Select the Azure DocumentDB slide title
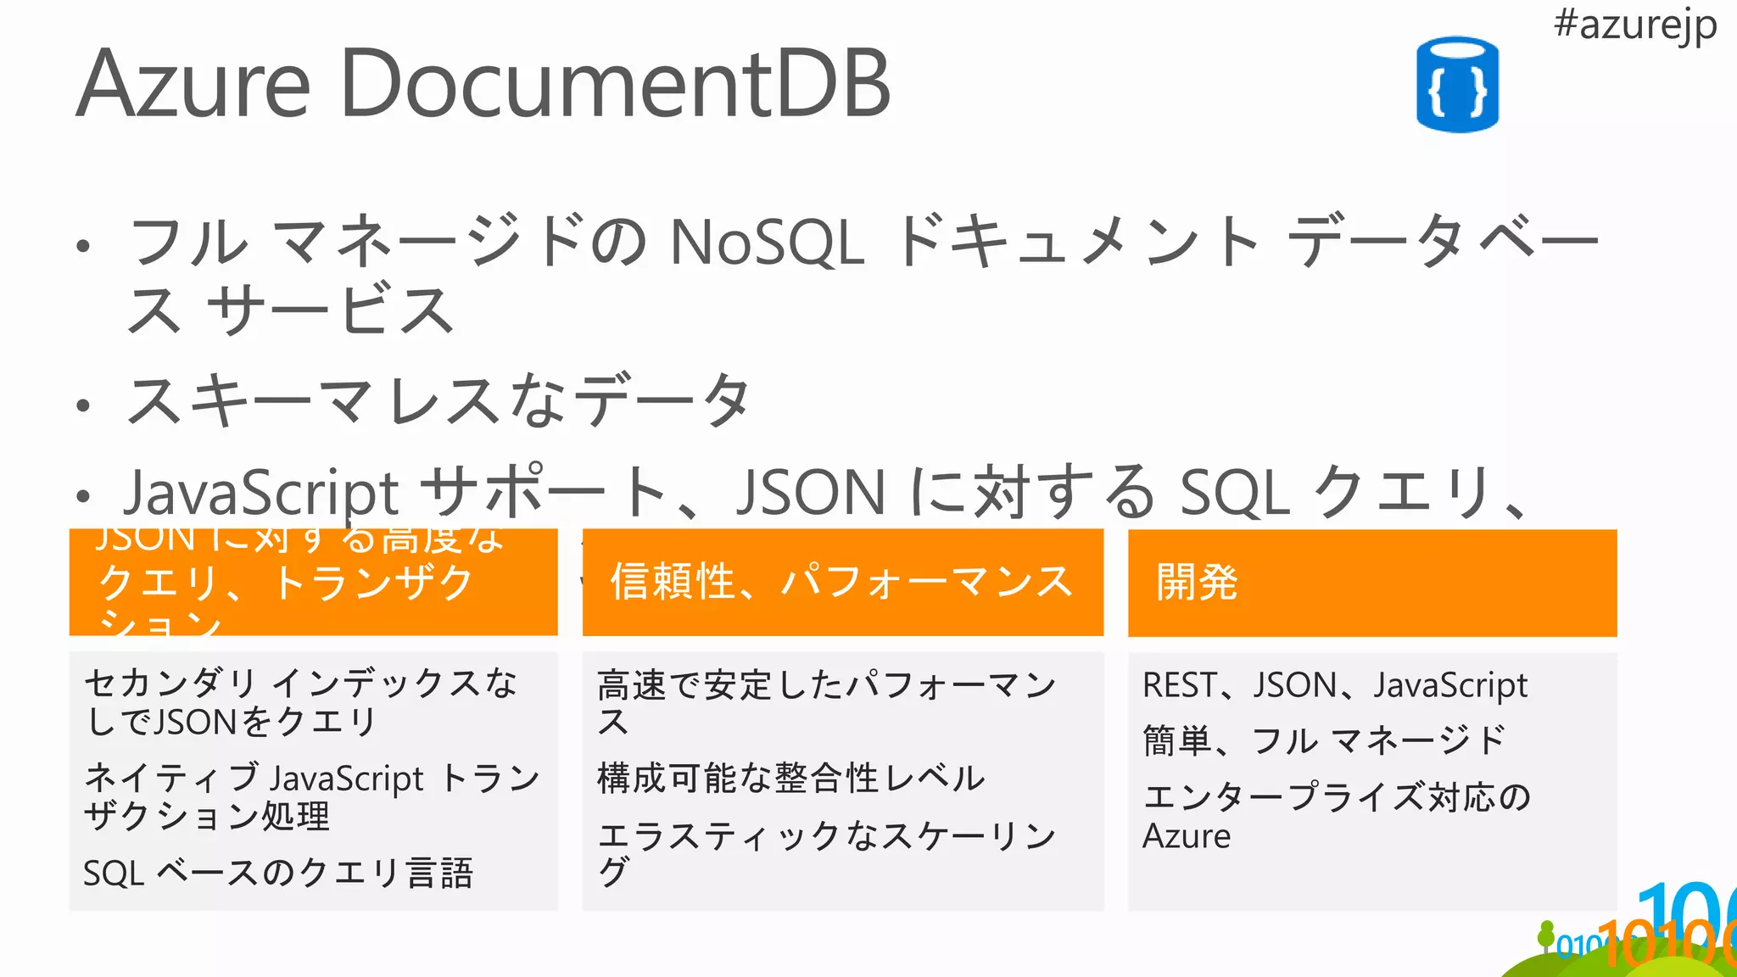This screenshot has width=1737, height=977. point(483,83)
